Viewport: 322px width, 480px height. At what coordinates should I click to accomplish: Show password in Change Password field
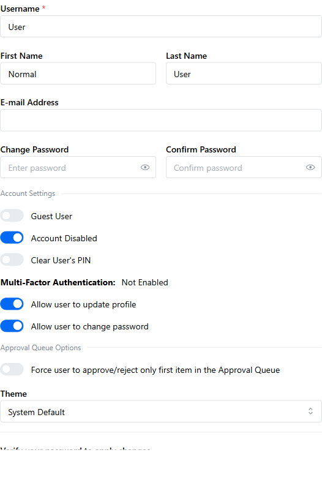[x=145, y=167]
